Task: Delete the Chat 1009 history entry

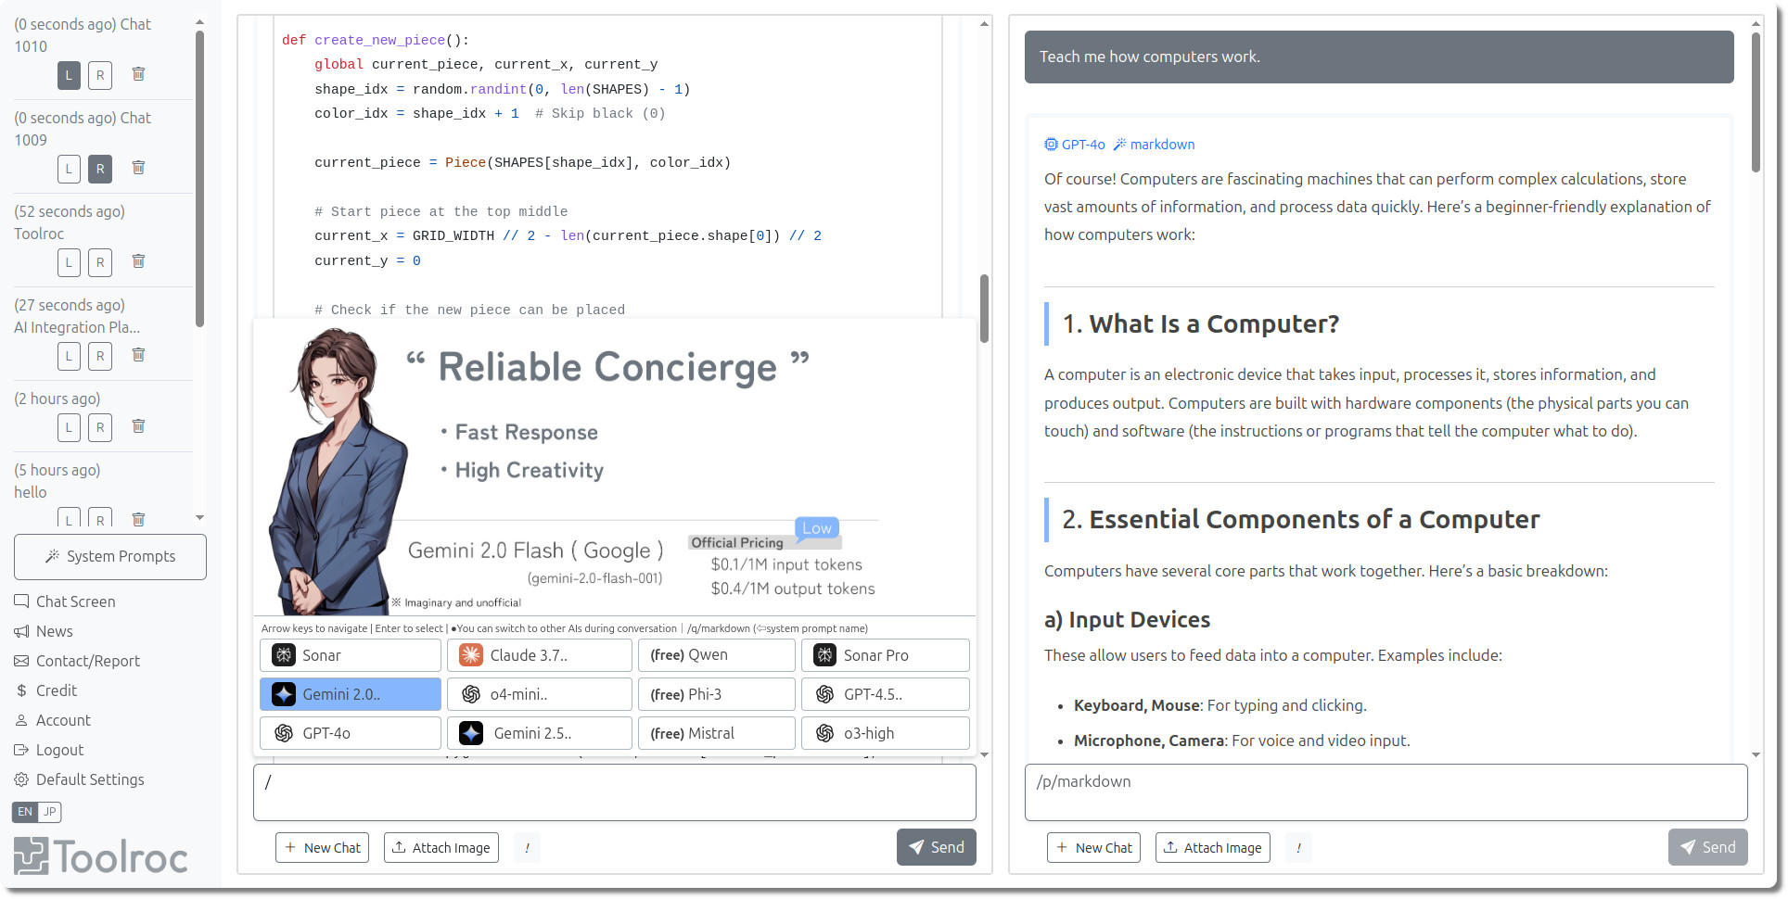Action: (138, 168)
